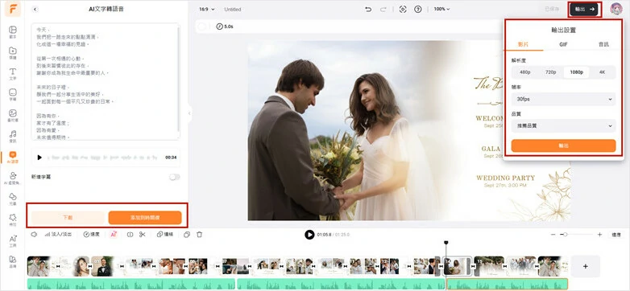Open the 16:9 aspect ratio dropdown
Viewport: 630px width, 291px height.
tap(207, 9)
